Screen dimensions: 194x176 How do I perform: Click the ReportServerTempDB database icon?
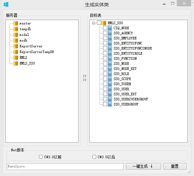click(16, 52)
